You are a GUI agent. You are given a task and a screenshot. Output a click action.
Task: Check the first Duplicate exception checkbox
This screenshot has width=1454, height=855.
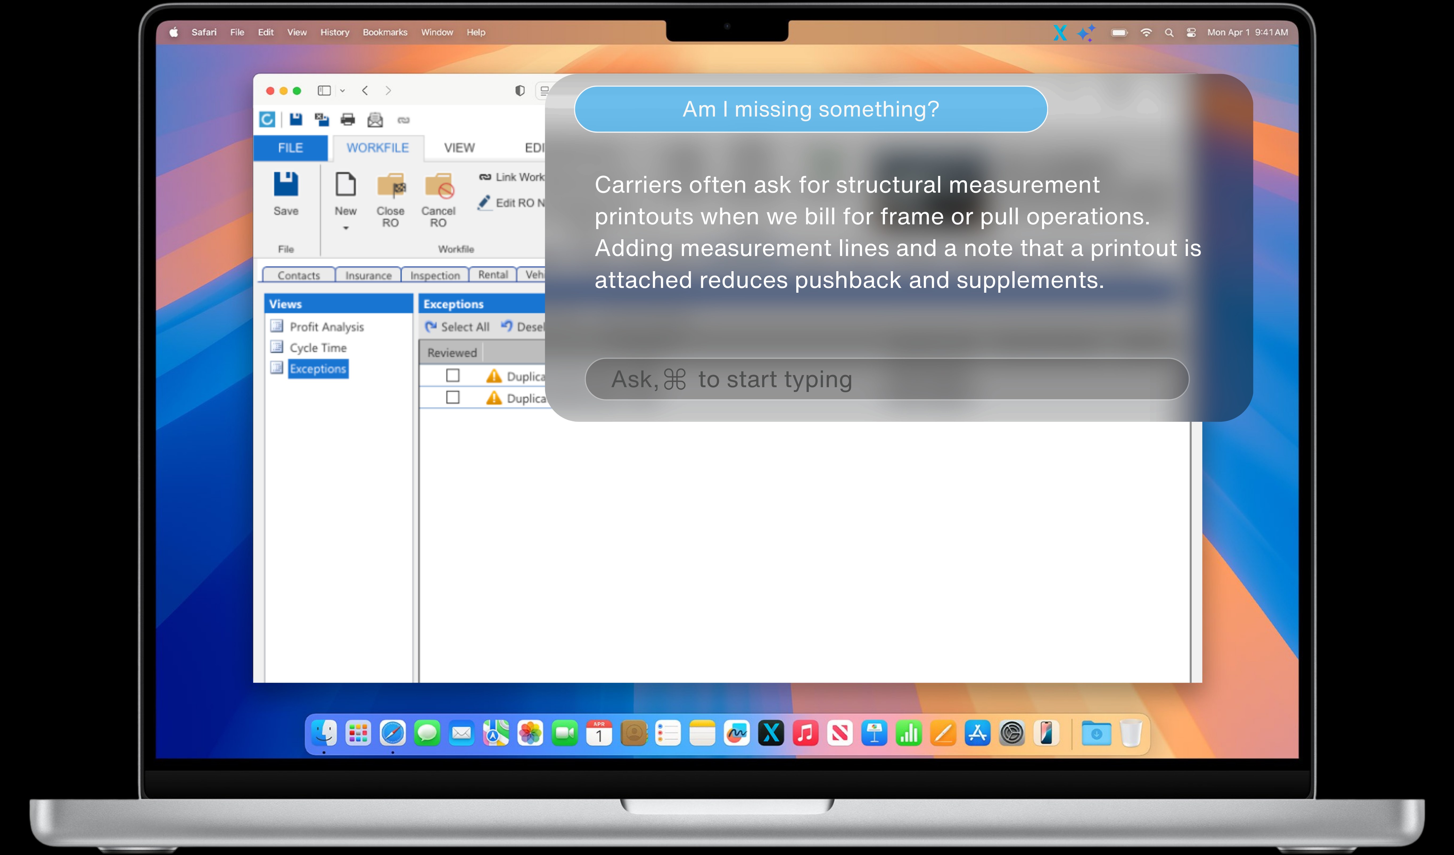pyautogui.click(x=453, y=375)
